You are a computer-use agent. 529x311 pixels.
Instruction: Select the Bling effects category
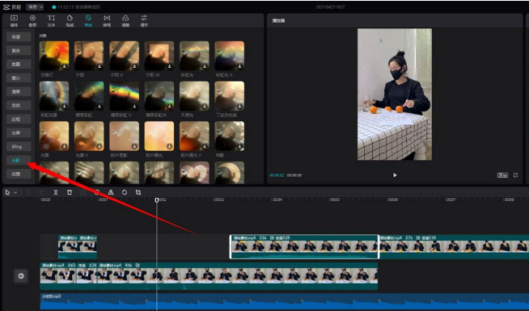[19, 146]
